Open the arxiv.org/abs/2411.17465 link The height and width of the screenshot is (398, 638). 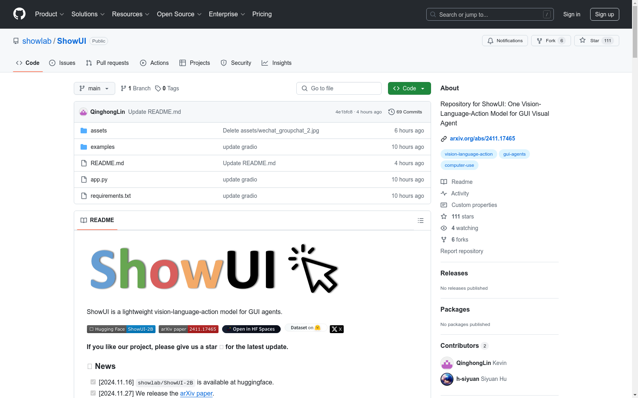482,139
